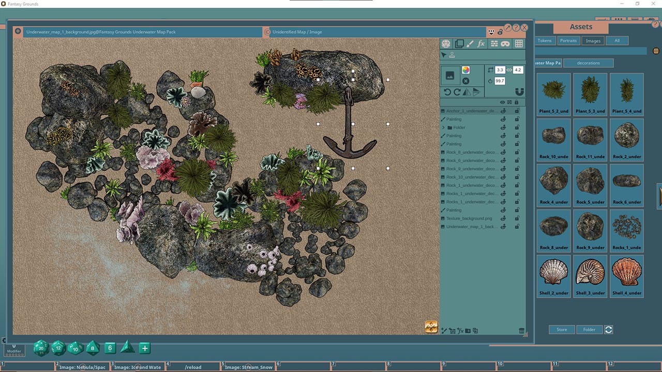
Task: Click the GM mask icon
Action: [x=504, y=43]
